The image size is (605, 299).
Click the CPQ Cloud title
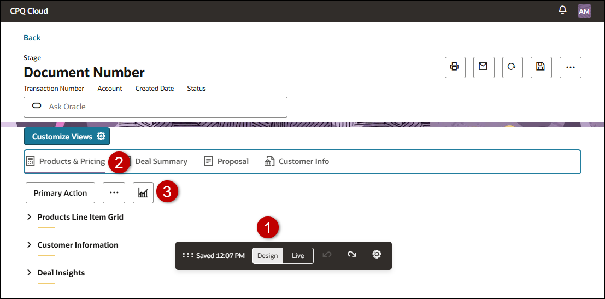[29, 11]
